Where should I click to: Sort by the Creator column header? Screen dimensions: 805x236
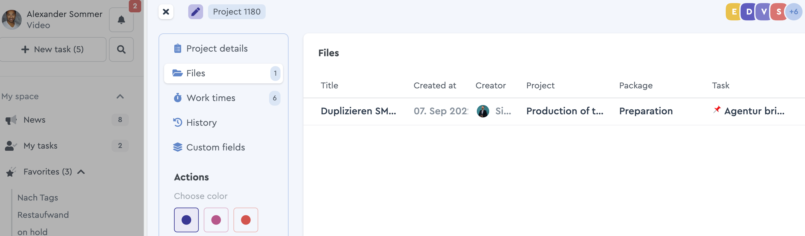490,86
